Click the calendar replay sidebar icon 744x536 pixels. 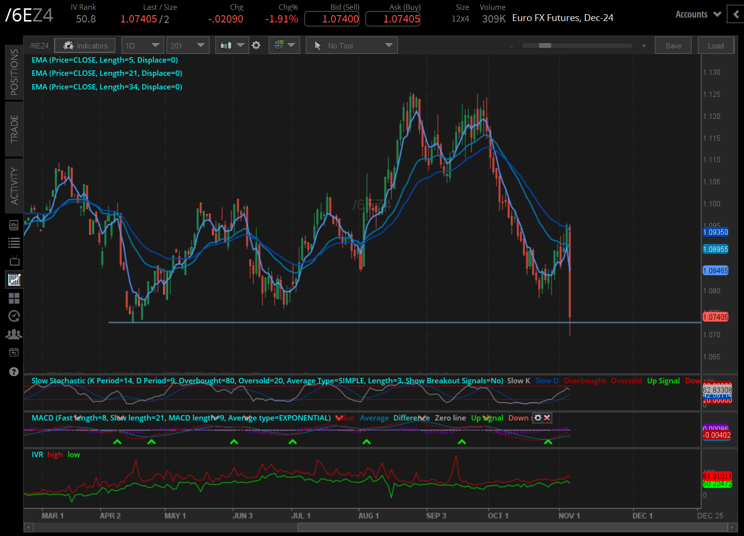pos(14,353)
